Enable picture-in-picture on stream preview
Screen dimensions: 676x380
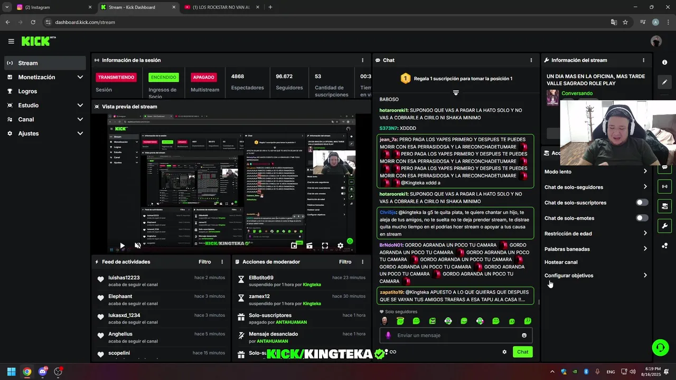click(294, 245)
